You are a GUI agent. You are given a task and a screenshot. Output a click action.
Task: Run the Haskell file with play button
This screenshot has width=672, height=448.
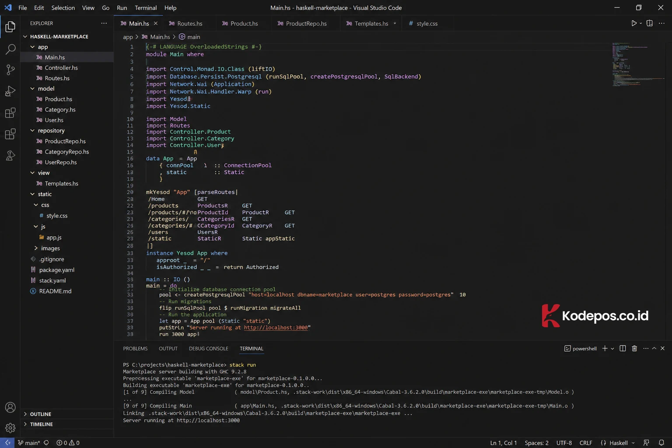pos(633,23)
